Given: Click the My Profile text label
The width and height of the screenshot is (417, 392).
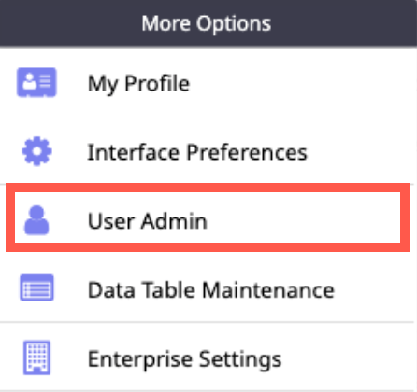Looking at the screenshot, I should (x=138, y=84).
